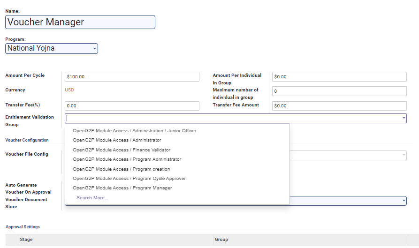Expand the Voucher File Config dropdown arrow
Screen dimensions: 419x248
coord(404,156)
